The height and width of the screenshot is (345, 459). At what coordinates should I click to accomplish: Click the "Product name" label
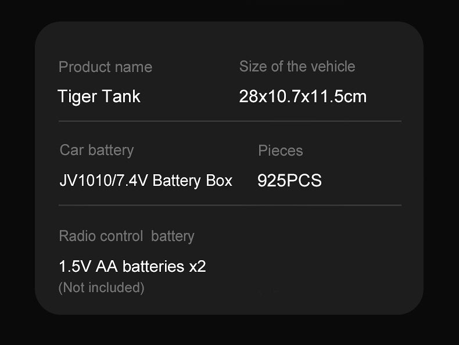tap(105, 67)
